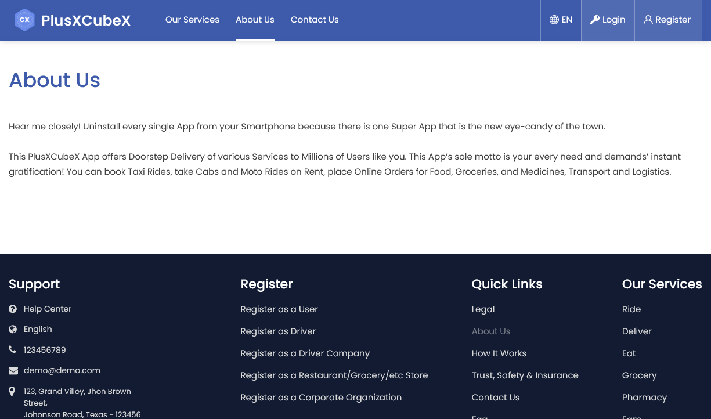Screen dimensions: 711x419
Task: Click the user icon beside Register
Action: click(648, 20)
